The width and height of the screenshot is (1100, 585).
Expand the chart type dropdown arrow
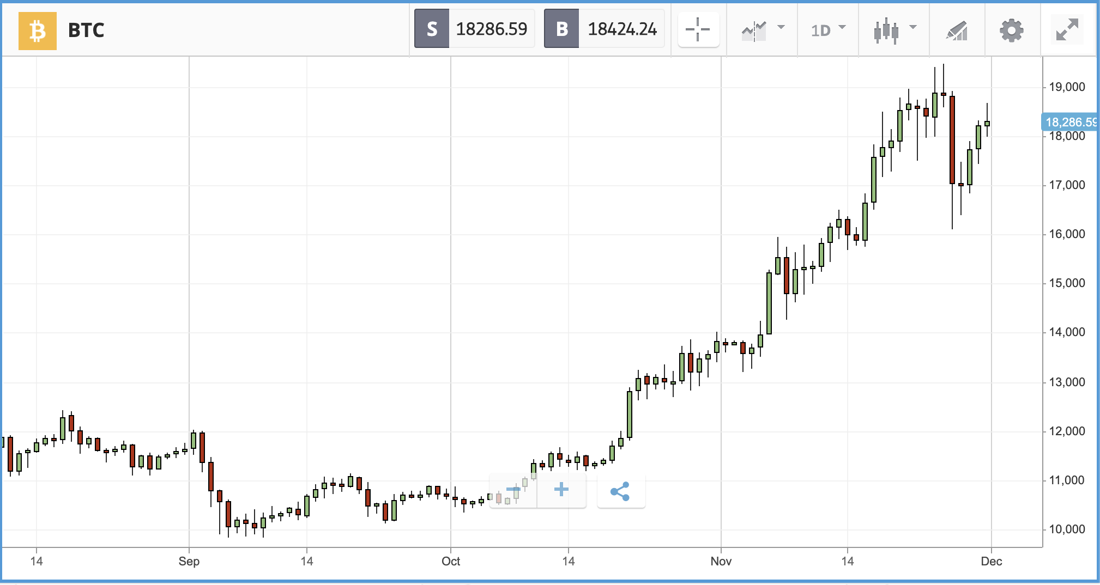point(913,27)
